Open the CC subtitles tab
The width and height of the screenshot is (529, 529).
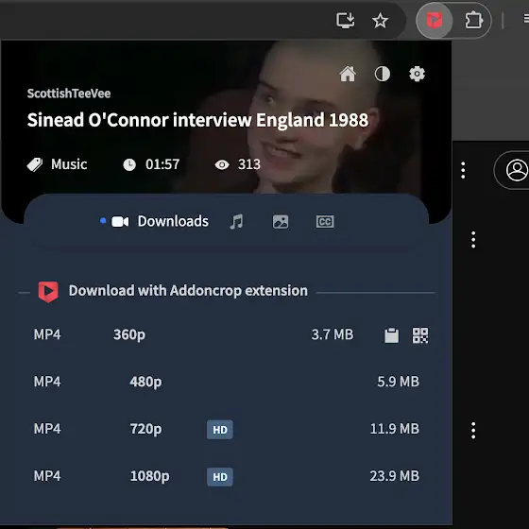point(325,222)
